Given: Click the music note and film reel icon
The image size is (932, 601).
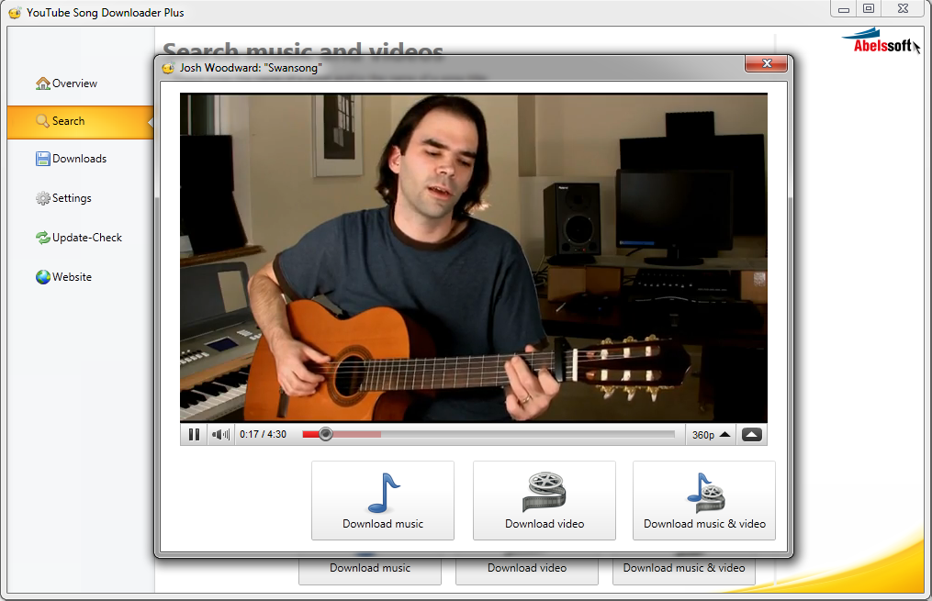Looking at the screenshot, I should 705,492.
